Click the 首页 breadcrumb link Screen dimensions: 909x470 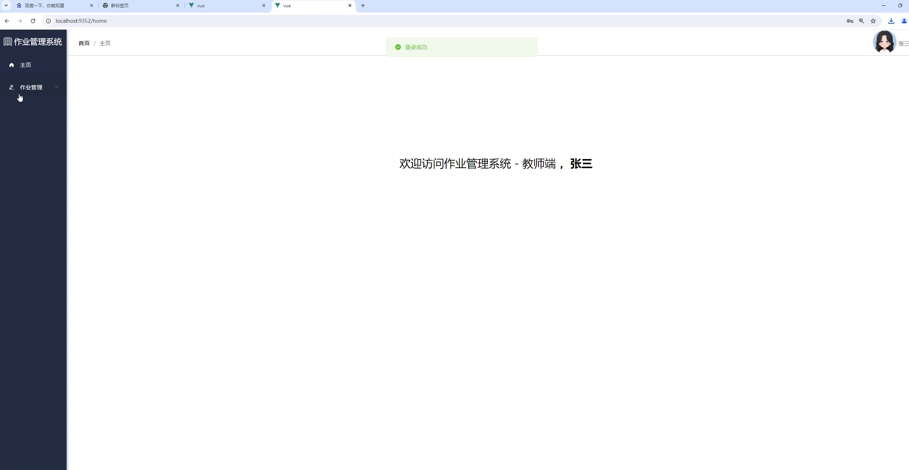coord(84,43)
